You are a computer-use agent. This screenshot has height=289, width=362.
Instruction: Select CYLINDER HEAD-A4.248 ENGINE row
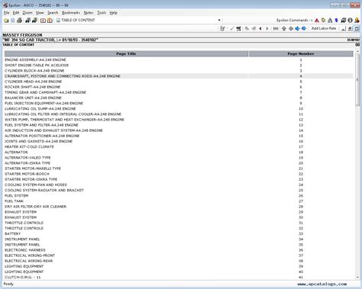(179, 82)
